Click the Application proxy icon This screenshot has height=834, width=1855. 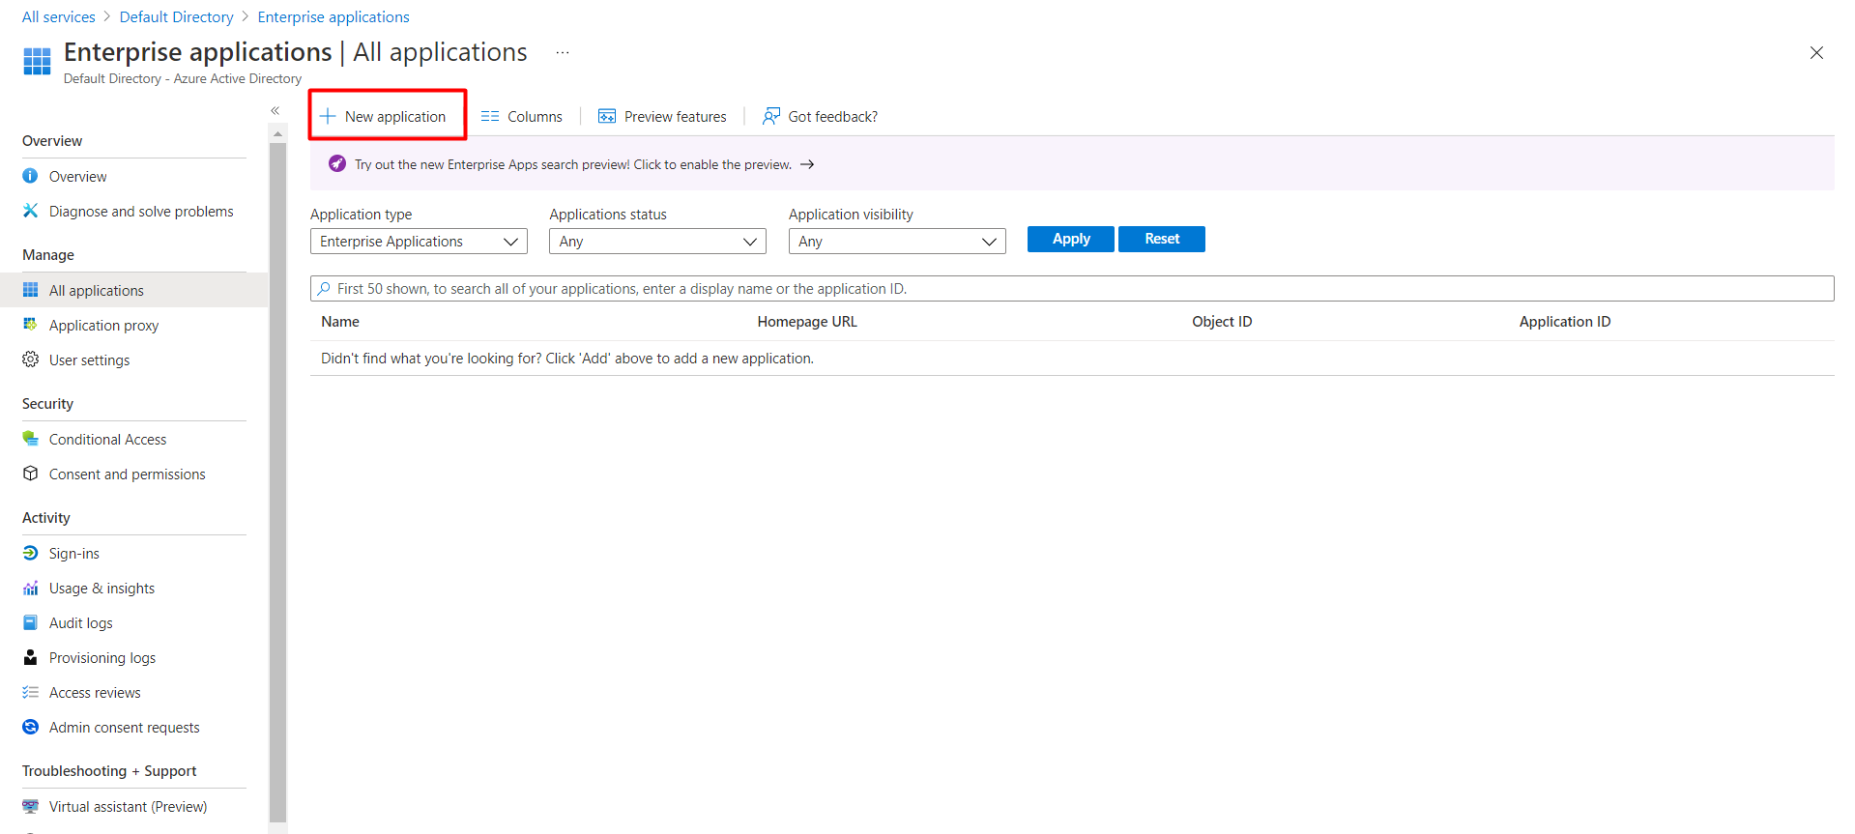coord(31,325)
